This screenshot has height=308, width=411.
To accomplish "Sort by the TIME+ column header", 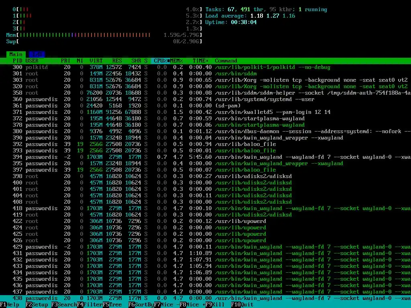I will 201,61.
